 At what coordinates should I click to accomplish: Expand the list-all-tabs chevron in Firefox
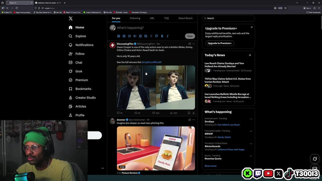pos(297,3)
